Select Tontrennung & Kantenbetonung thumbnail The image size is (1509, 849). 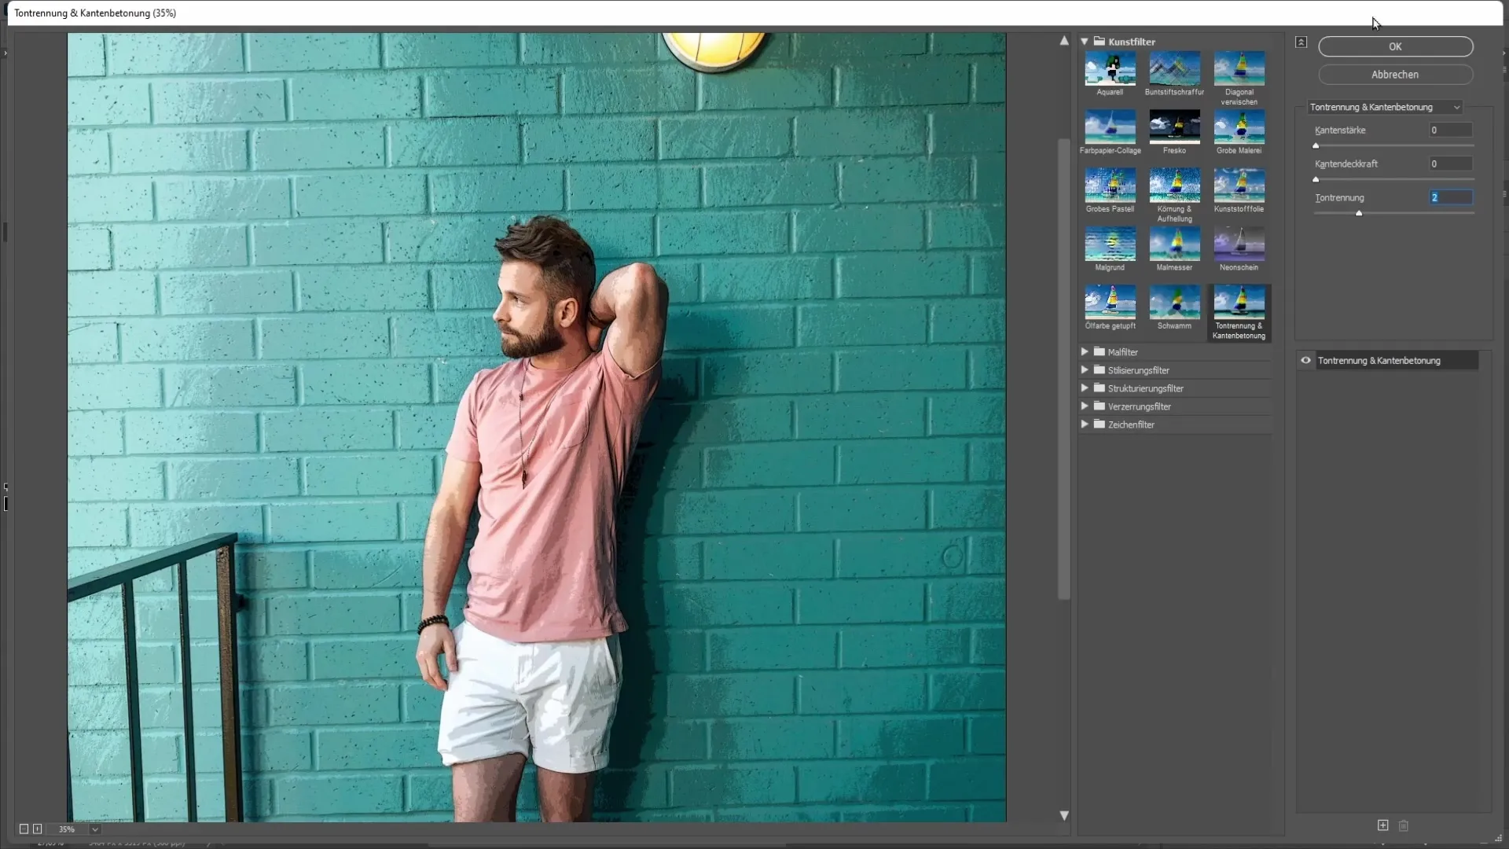coord(1239,303)
